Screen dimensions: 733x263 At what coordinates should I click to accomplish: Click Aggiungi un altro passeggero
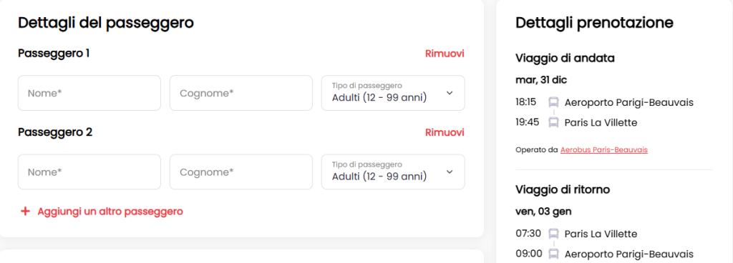110,212
